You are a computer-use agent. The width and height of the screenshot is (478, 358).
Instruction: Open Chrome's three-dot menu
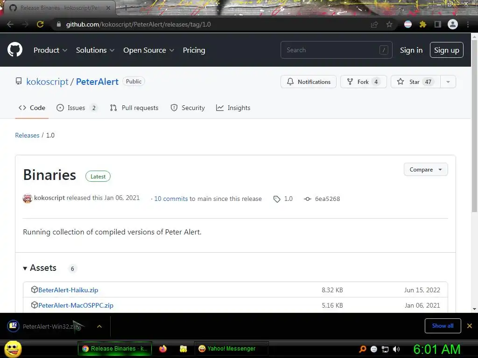click(468, 24)
